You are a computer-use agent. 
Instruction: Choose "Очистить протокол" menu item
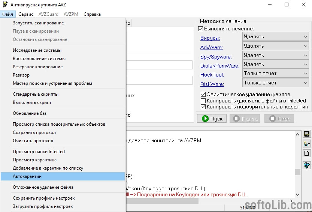click(x=63, y=141)
